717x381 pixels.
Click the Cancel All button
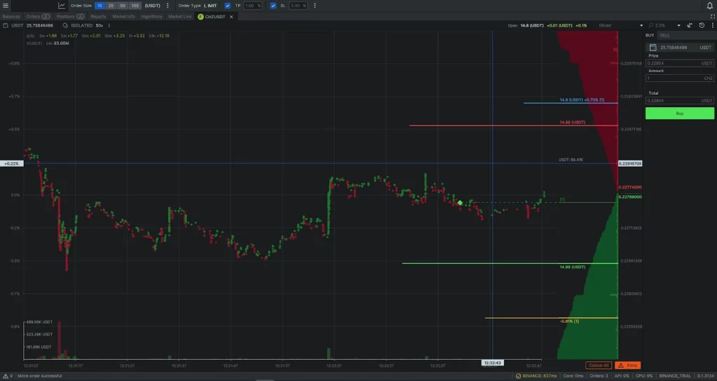pos(599,365)
